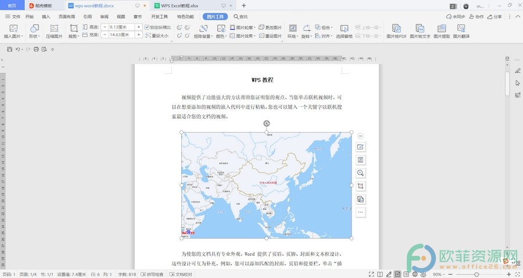Toggle eye protection mode icon in status bar

click(423, 275)
